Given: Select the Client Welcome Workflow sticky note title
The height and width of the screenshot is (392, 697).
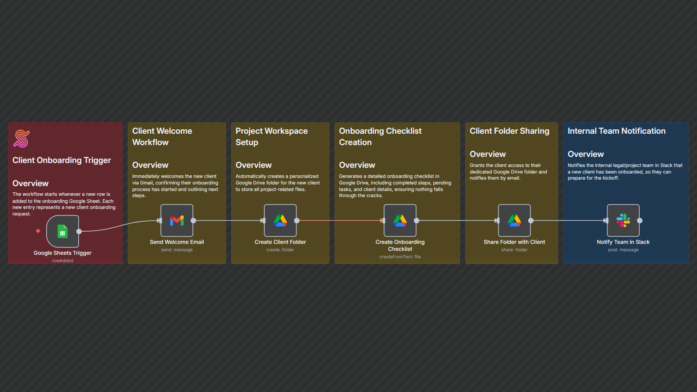Looking at the screenshot, I should pos(162,136).
